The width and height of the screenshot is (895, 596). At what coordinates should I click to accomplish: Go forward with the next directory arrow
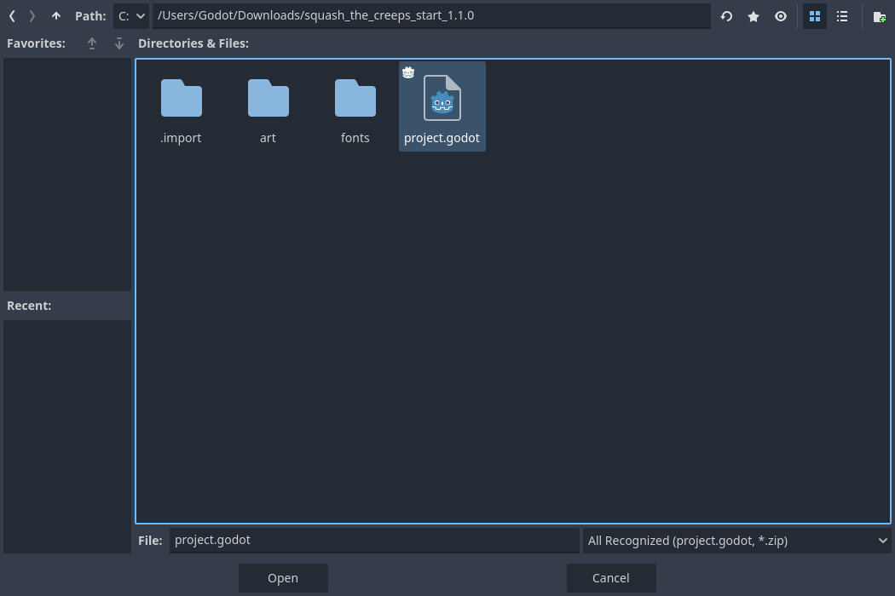(32, 15)
